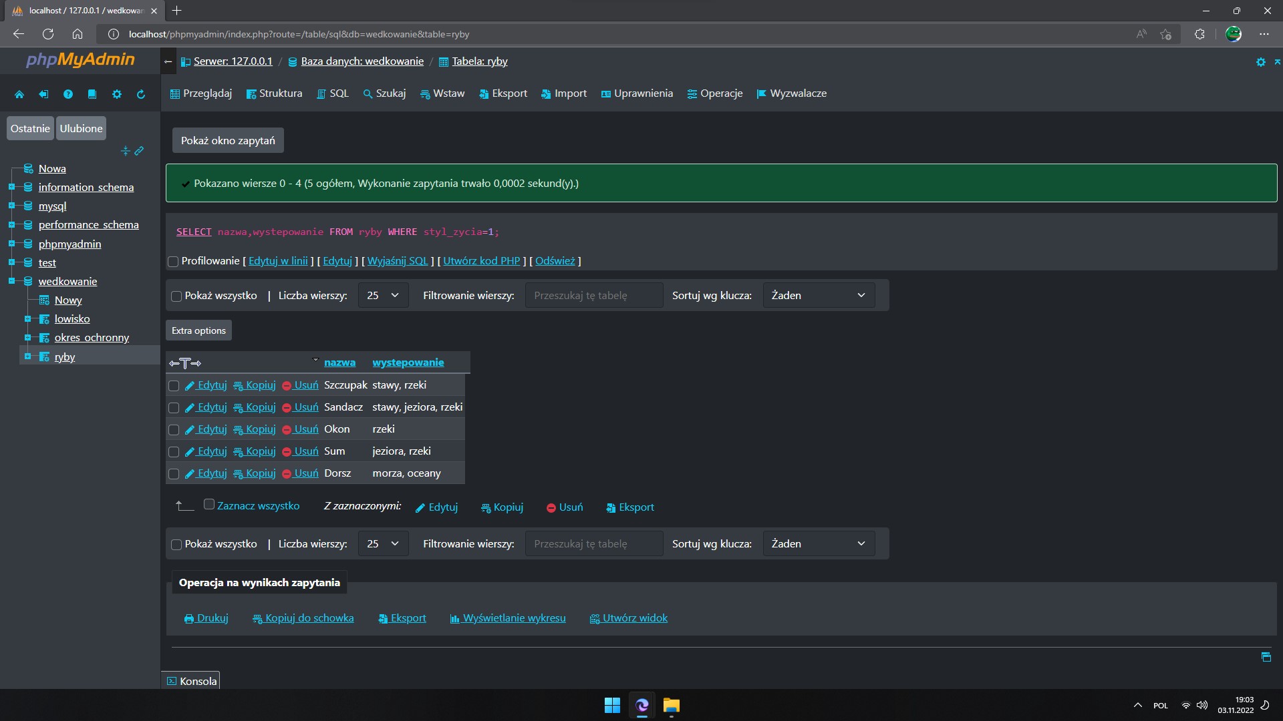Select the Okon row checkbox
Image resolution: width=1283 pixels, height=721 pixels.
(174, 430)
